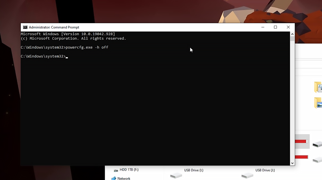The width and height of the screenshot is (322, 180).
Task: Click the Pictures folder icon in Explorer
Action: [318, 103]
